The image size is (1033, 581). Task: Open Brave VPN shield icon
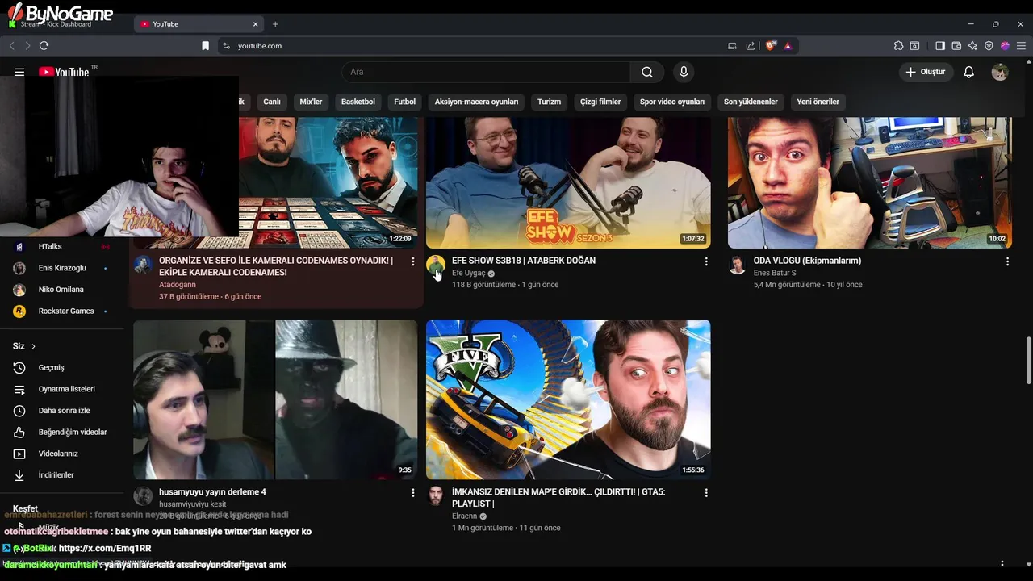[x=989, y=46]
